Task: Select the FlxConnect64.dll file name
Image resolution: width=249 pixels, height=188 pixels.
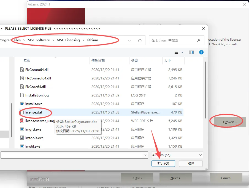Action: [x=38, y=78]
